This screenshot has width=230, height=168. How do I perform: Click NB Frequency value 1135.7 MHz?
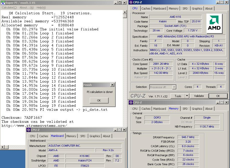207,127
